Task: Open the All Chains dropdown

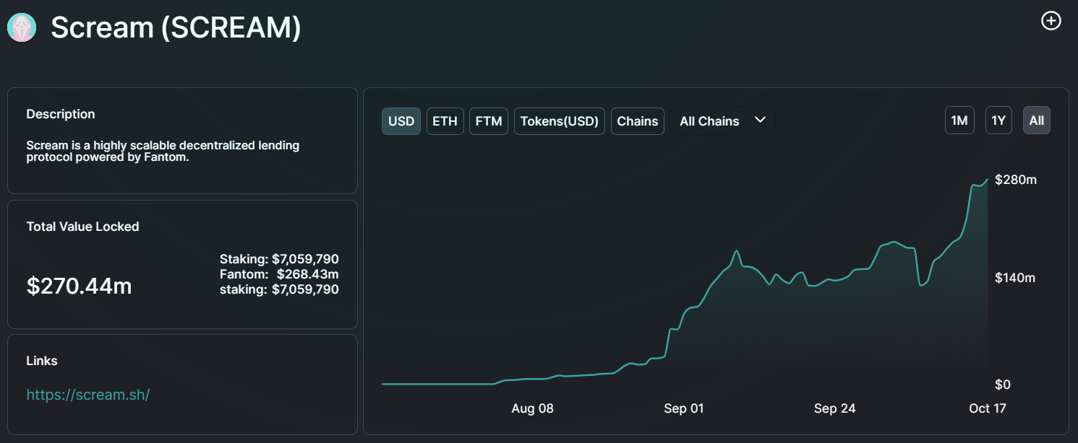Action: tap(723, 121)
